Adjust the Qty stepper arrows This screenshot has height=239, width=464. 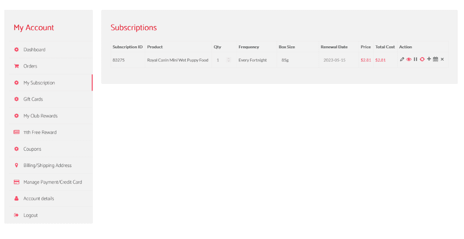click(228, 60)
